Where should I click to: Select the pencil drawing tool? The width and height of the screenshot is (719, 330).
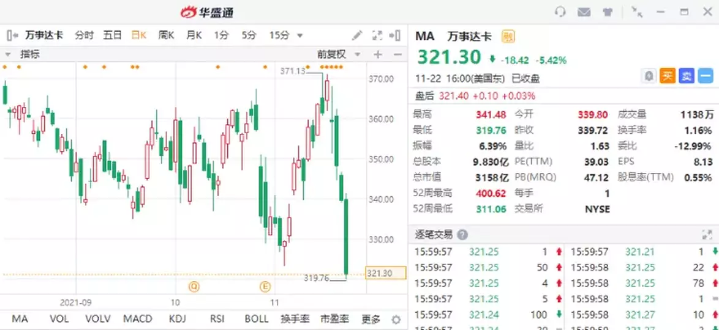pos(357,35)
